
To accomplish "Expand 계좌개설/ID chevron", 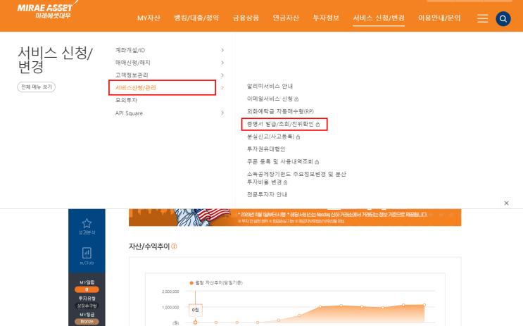I will [x=222, y=50].
